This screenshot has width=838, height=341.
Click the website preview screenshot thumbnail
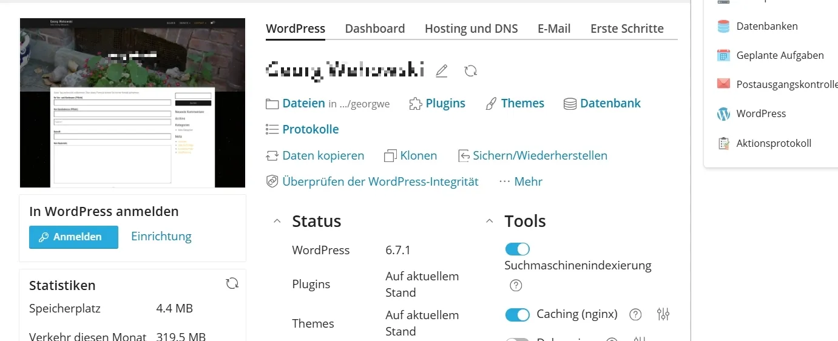[x=132, y=103]
